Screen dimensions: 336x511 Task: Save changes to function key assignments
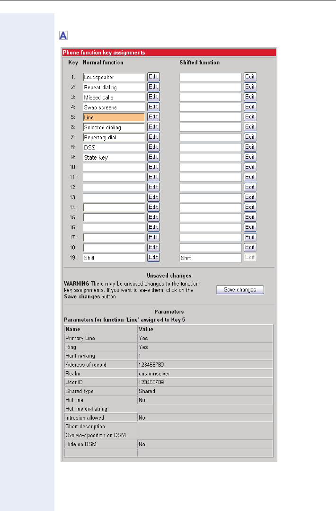click(240, 290)
